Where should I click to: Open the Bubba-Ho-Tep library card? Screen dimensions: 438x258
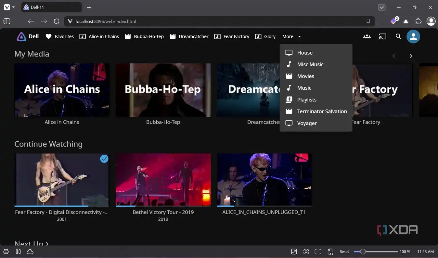(163, 90)
